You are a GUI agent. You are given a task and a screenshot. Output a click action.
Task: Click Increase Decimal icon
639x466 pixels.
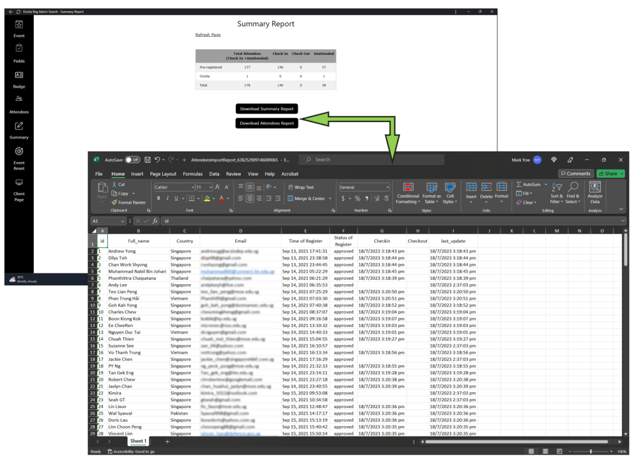pyautogui.click(x=376, y=199)
